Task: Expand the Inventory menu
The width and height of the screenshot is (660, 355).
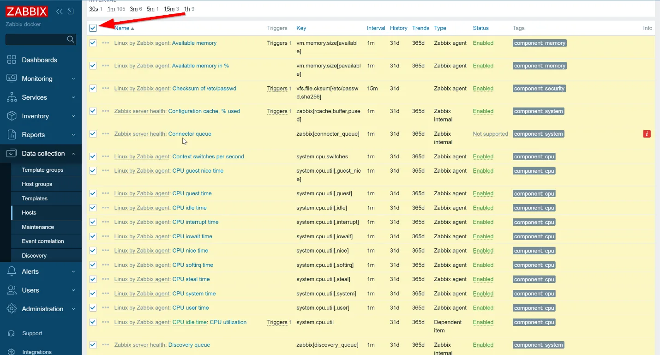Action: coord(41,116)
